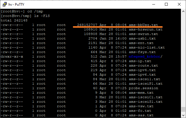Click the ams-sas.txt filename
The image size is (186, 118).
pyautogui.click(x=141, y=115)
